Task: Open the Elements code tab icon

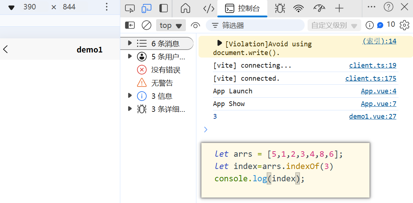Action: [209, 9]
